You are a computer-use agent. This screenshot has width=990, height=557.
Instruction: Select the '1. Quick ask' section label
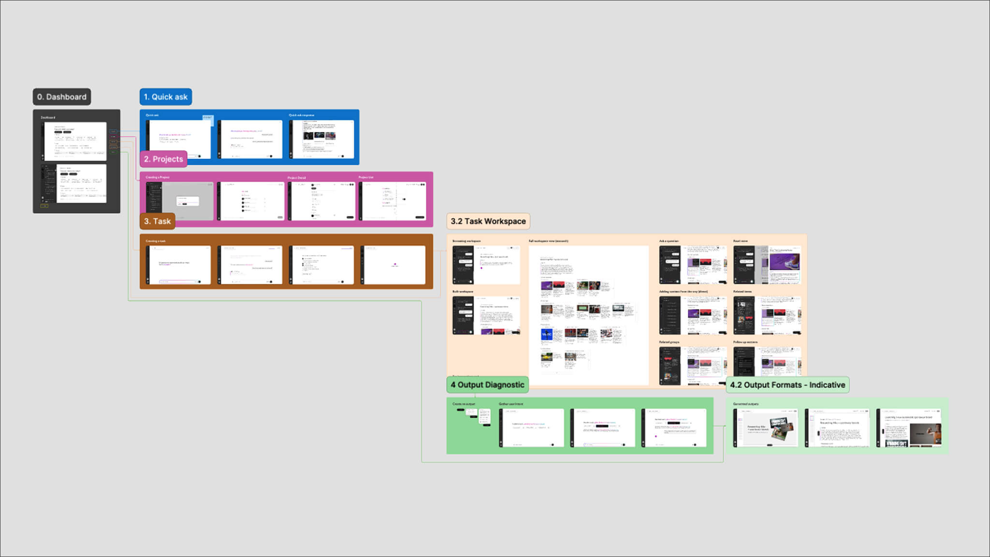(165, 97)
